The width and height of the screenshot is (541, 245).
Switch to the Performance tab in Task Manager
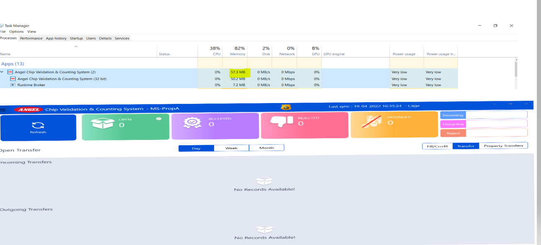[32, 38]
